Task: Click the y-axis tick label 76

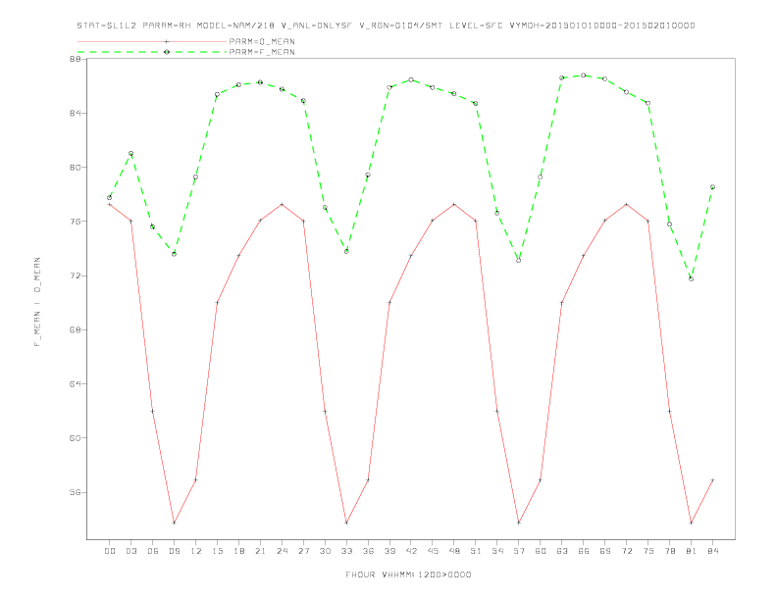Action: click(76, 222)
